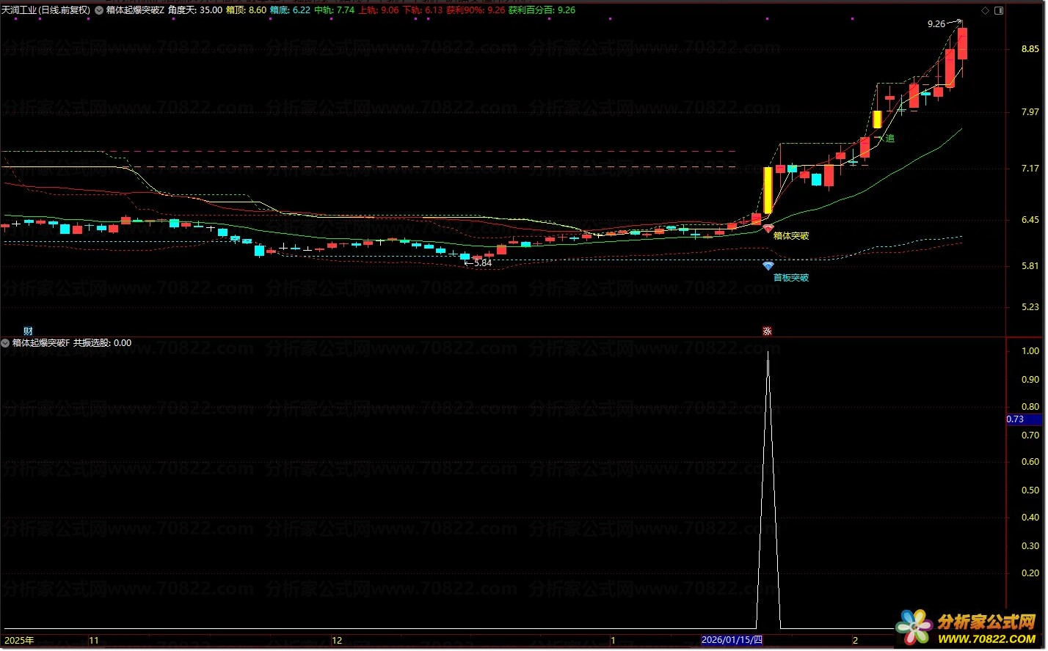1048x651 pixels.
Task: Click the blue 0.73 value tag on axis
Action: coord(1024,419)
